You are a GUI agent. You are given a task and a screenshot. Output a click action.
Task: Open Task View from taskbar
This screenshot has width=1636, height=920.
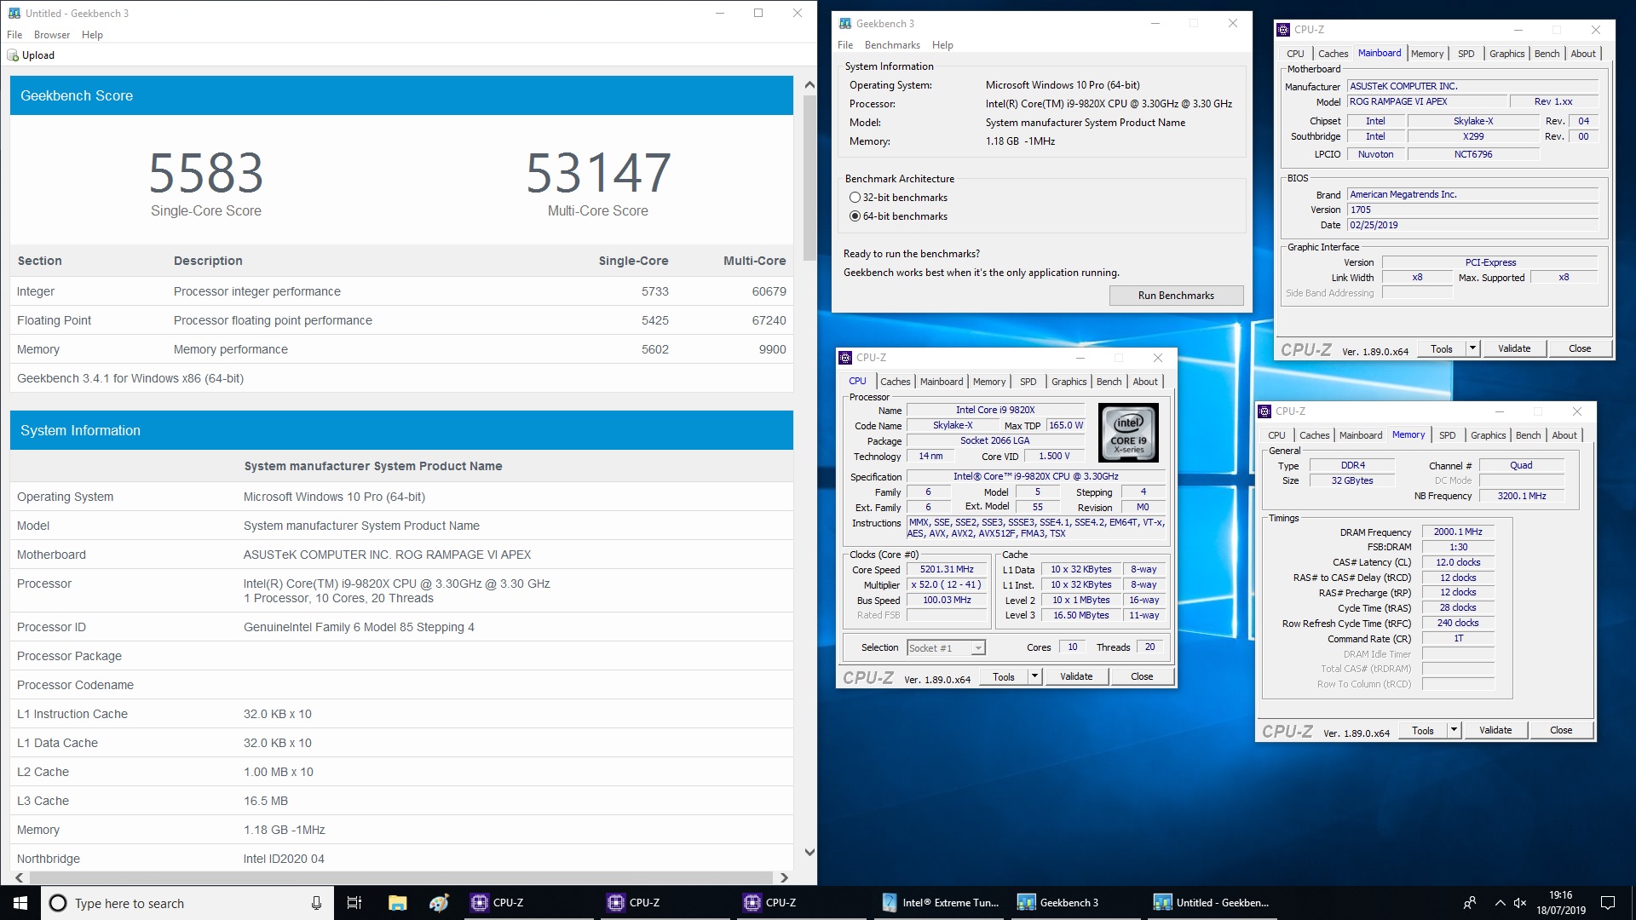[354, 903]
